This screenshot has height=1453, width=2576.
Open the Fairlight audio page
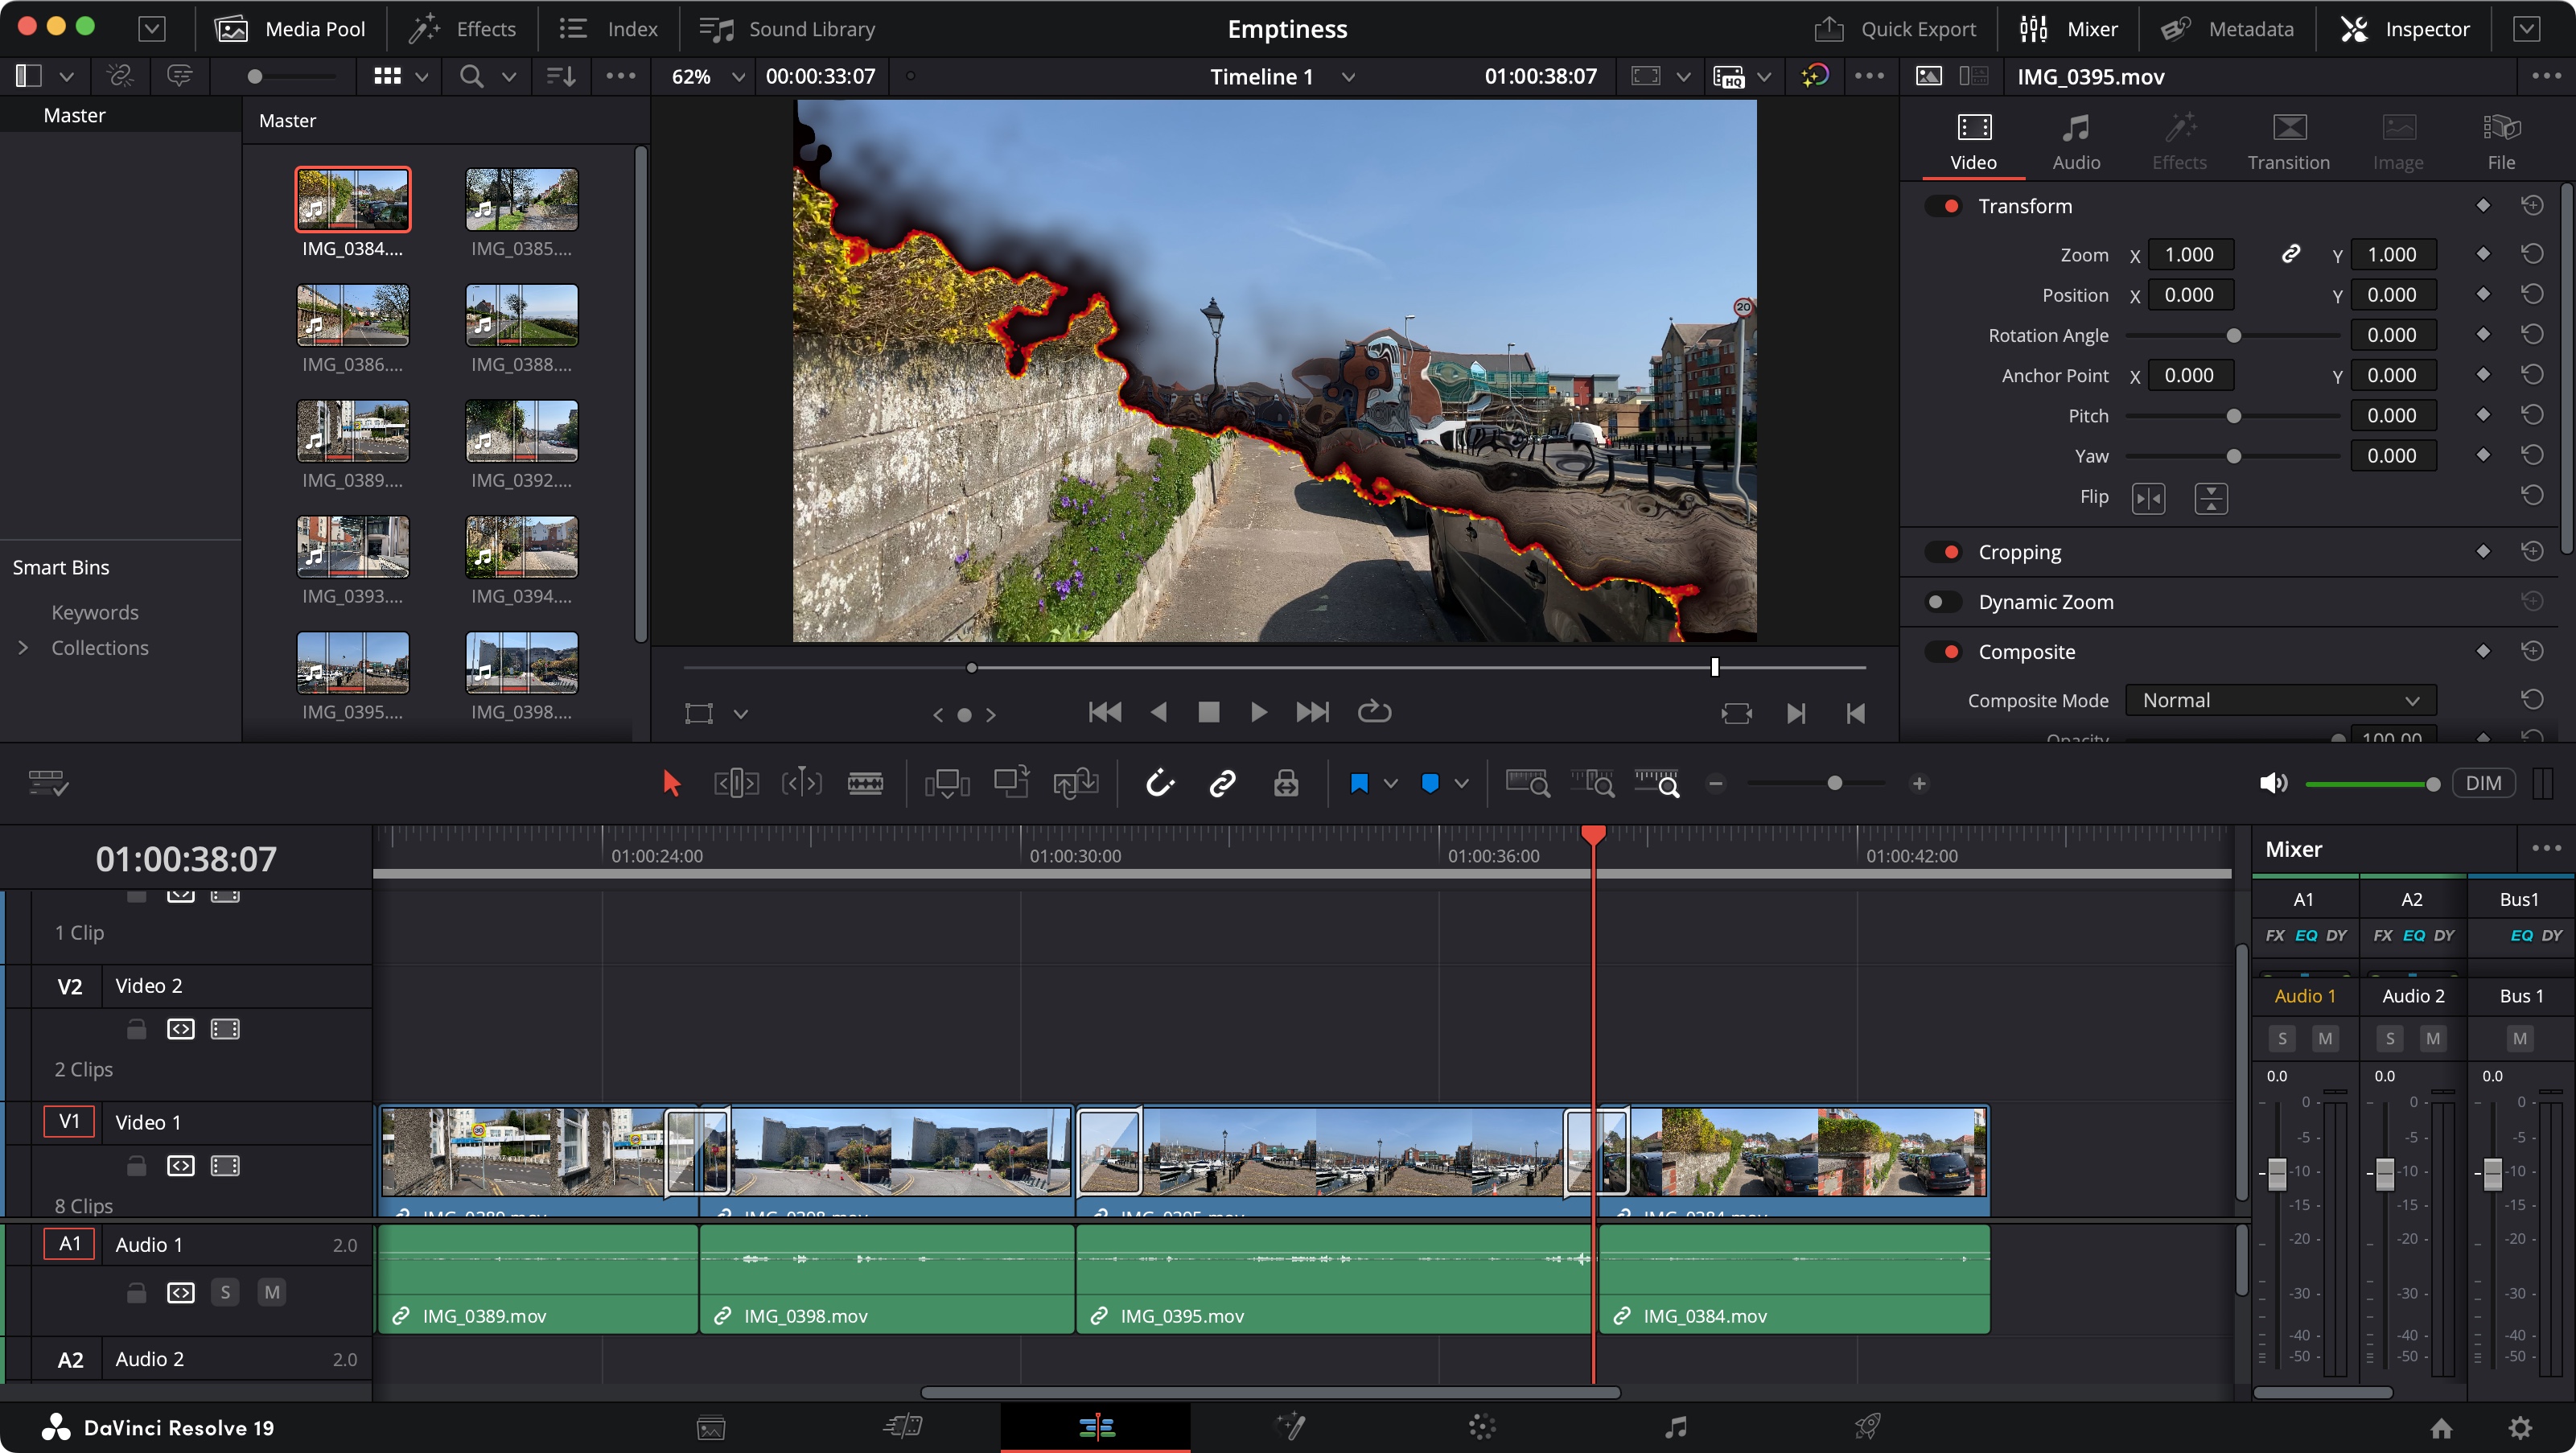[1675, 1427]
